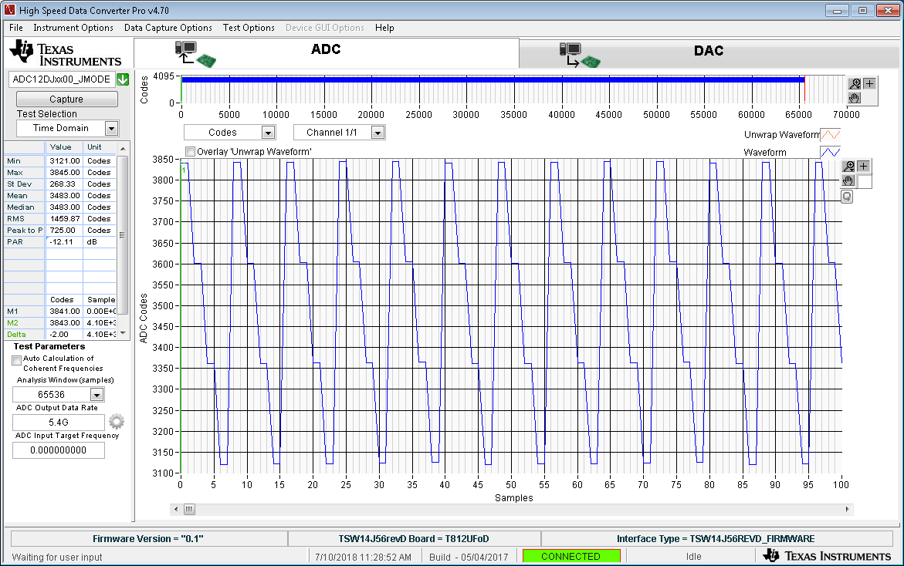Select the pan hand tool on overview graph

pos(855,98)
